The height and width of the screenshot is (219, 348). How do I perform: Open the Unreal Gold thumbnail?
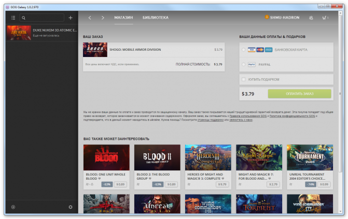pos(157,204)
